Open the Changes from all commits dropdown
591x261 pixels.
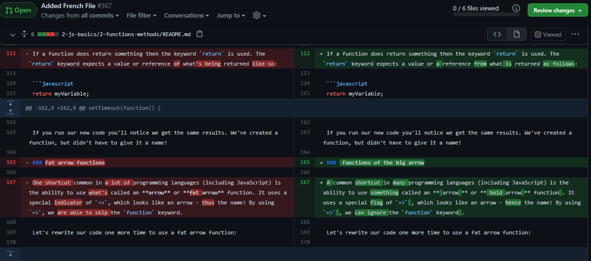(80, 15)
